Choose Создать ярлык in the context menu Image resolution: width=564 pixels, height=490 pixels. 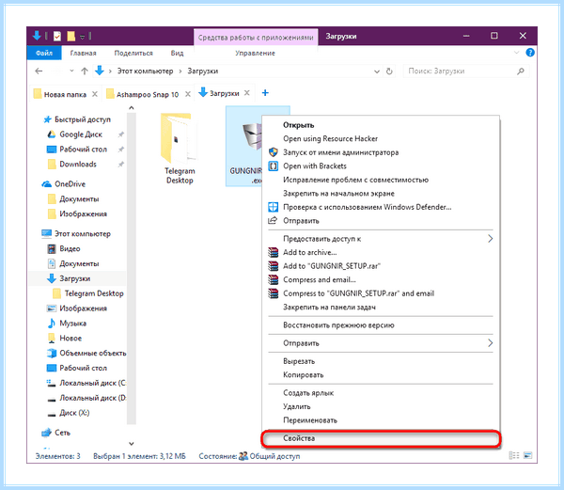pyautogui.click(x=308, y=392)
